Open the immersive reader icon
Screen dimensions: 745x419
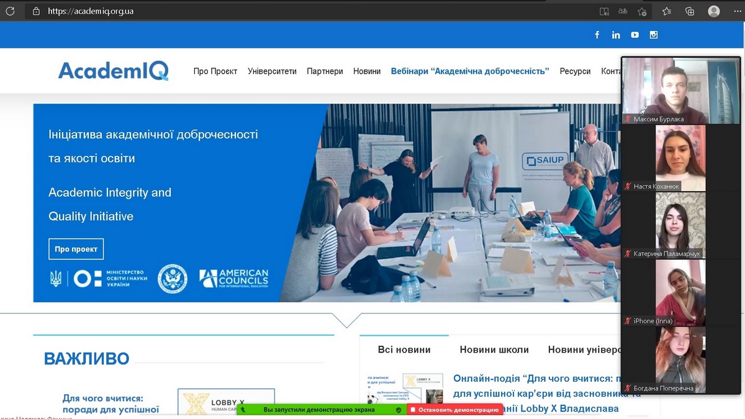[x=604, y=11]
